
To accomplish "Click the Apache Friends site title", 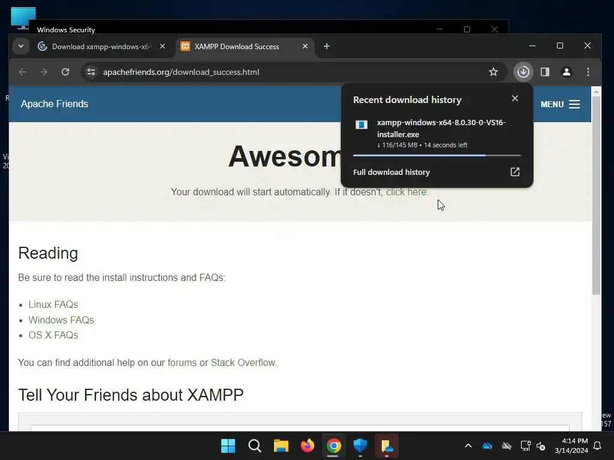I will click(x=55, y=104).
